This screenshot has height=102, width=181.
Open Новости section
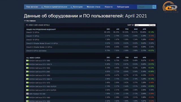click(109, 7)
